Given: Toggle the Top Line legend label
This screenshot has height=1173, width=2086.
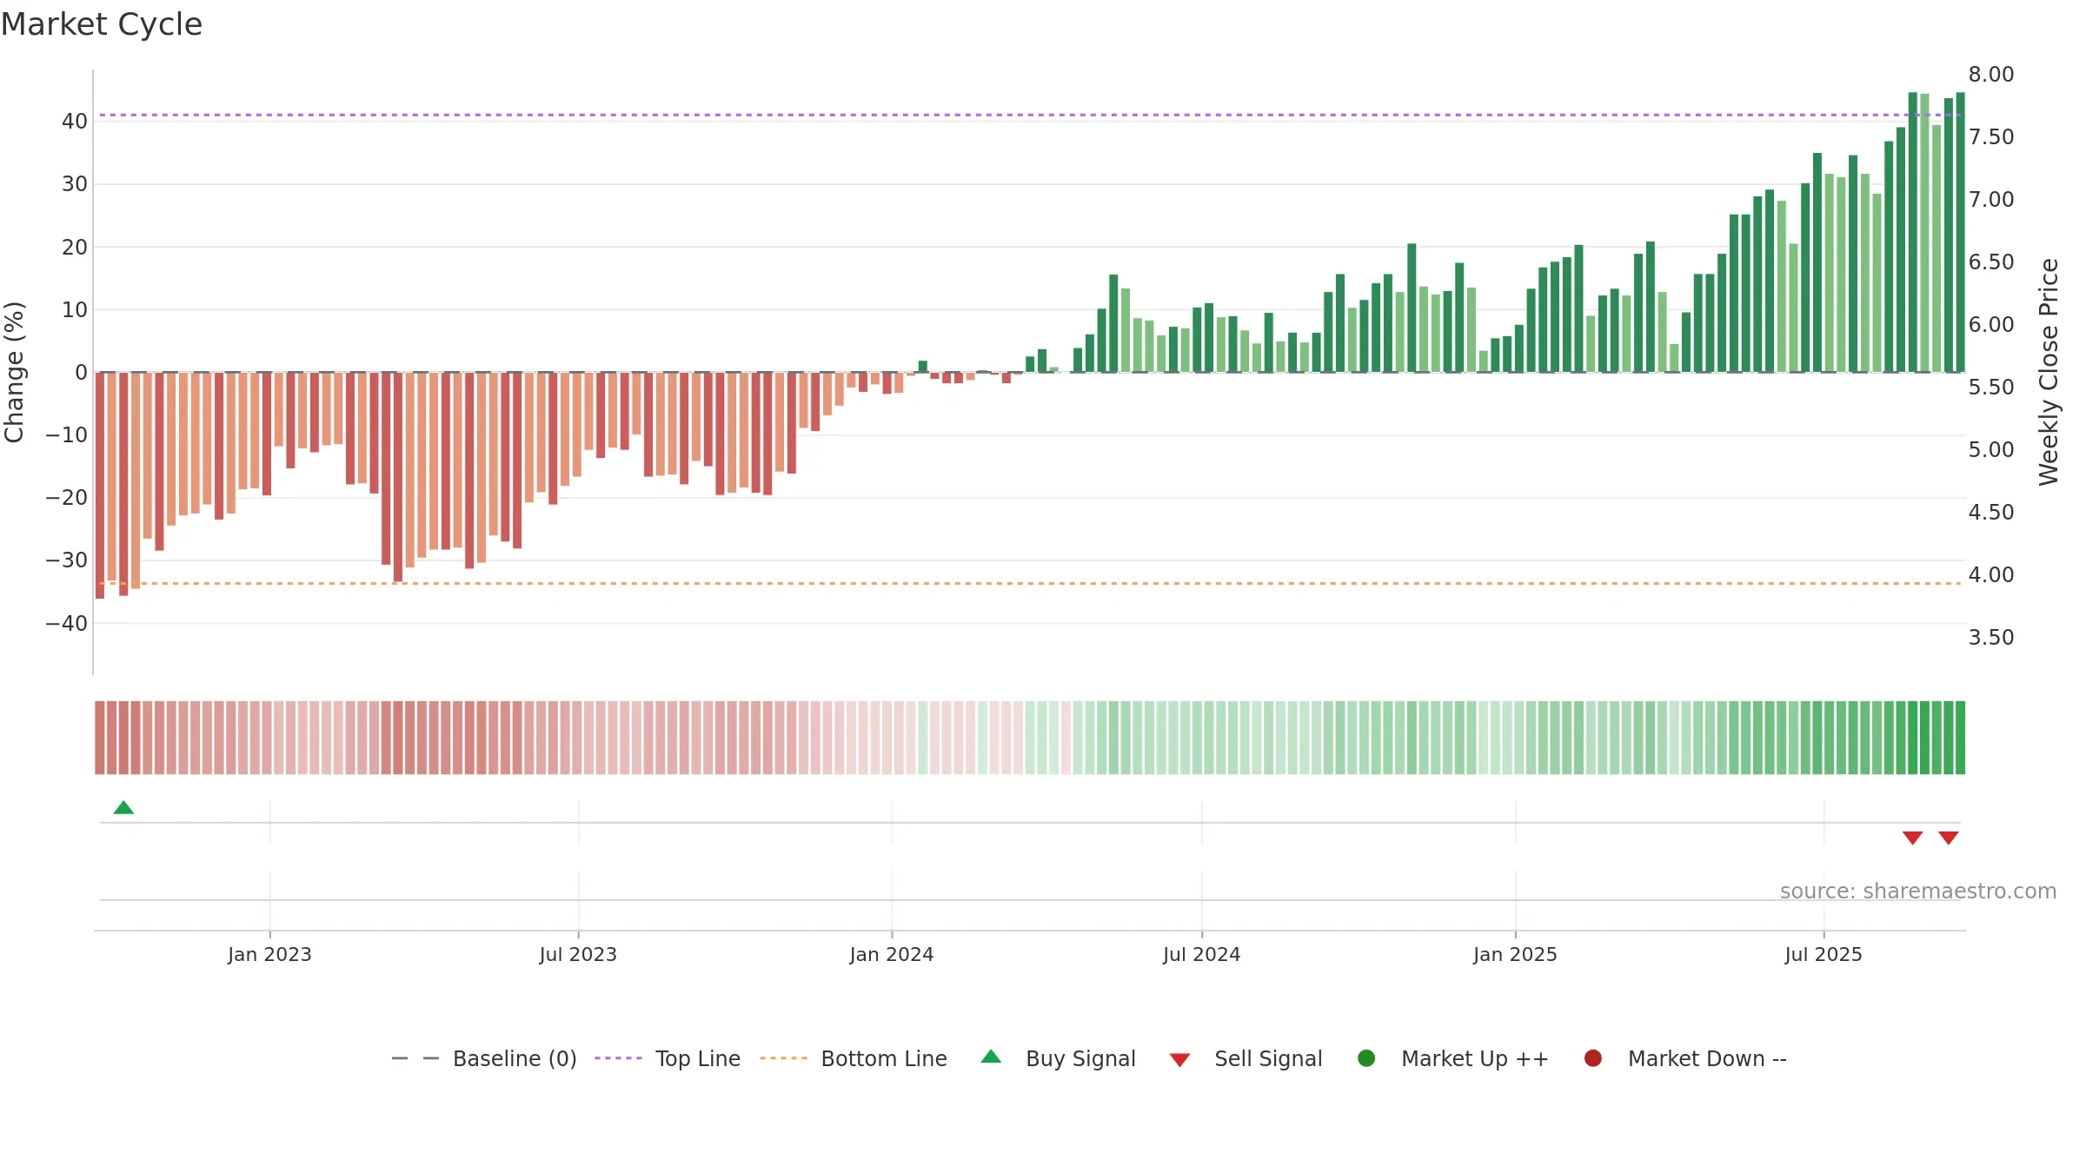Looking at the screenshot, I should [x=698, y=1058].
